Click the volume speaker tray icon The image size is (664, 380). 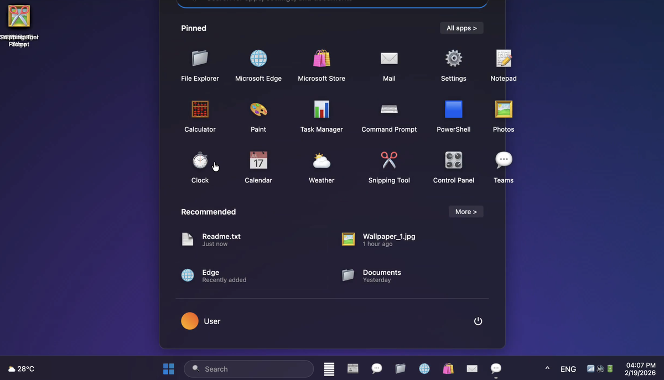600,369
